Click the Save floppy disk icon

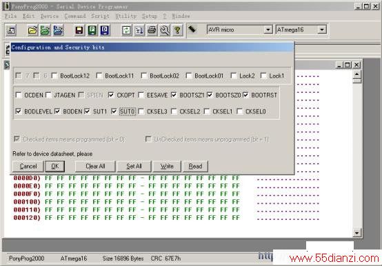point(79,30)
